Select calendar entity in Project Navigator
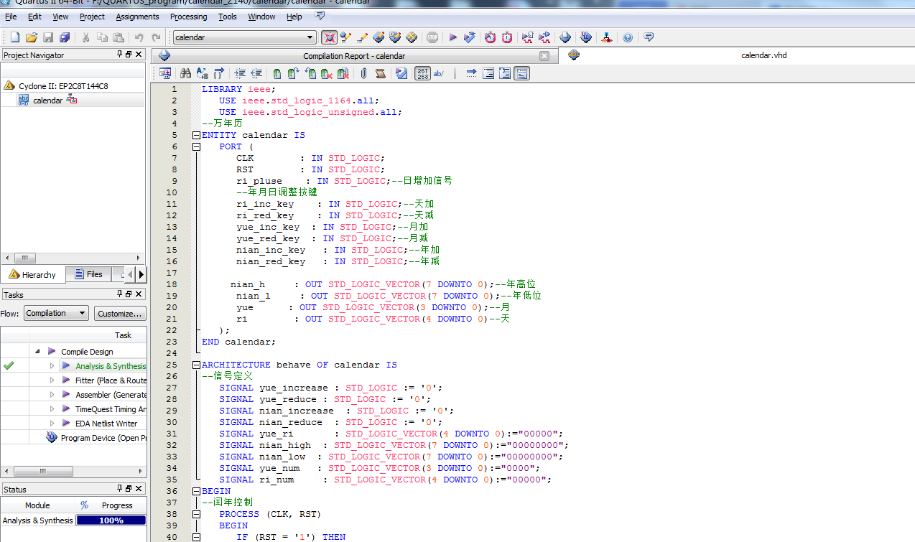 point(47,101)
